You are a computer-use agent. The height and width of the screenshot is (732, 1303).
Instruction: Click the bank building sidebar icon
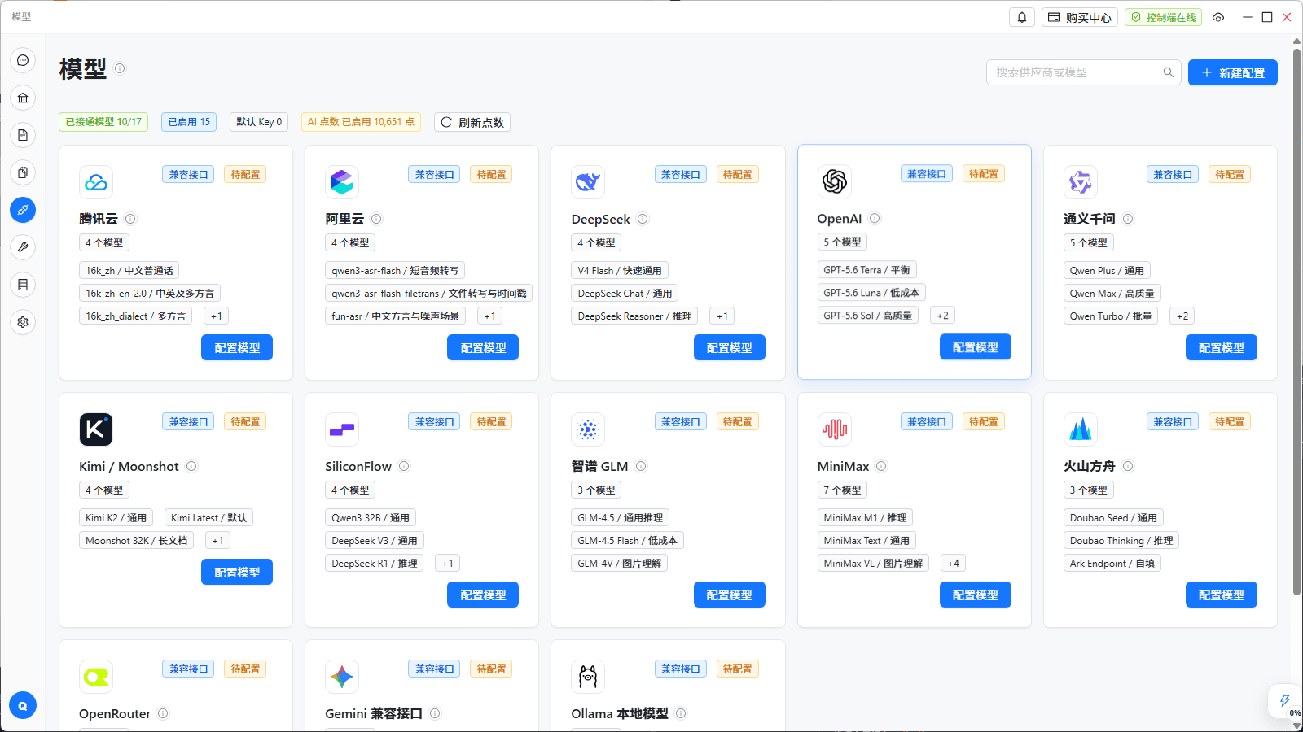click(x=23, y=98)
